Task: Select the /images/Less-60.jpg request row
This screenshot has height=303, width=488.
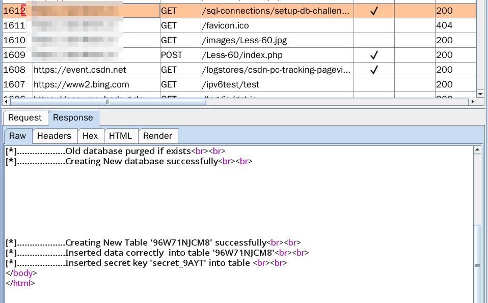Action: [x=239, y=40]
